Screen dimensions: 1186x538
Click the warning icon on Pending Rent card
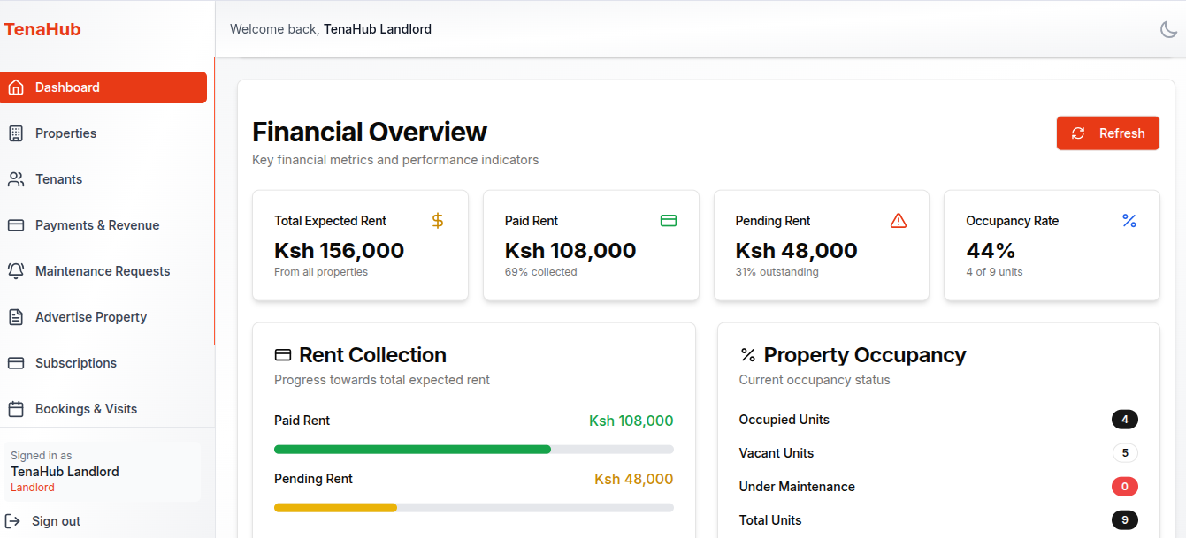pos(899,220)
